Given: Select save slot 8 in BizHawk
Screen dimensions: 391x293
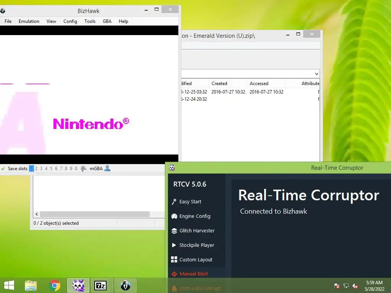Looking at the screenshot, I should coord(66,168).
